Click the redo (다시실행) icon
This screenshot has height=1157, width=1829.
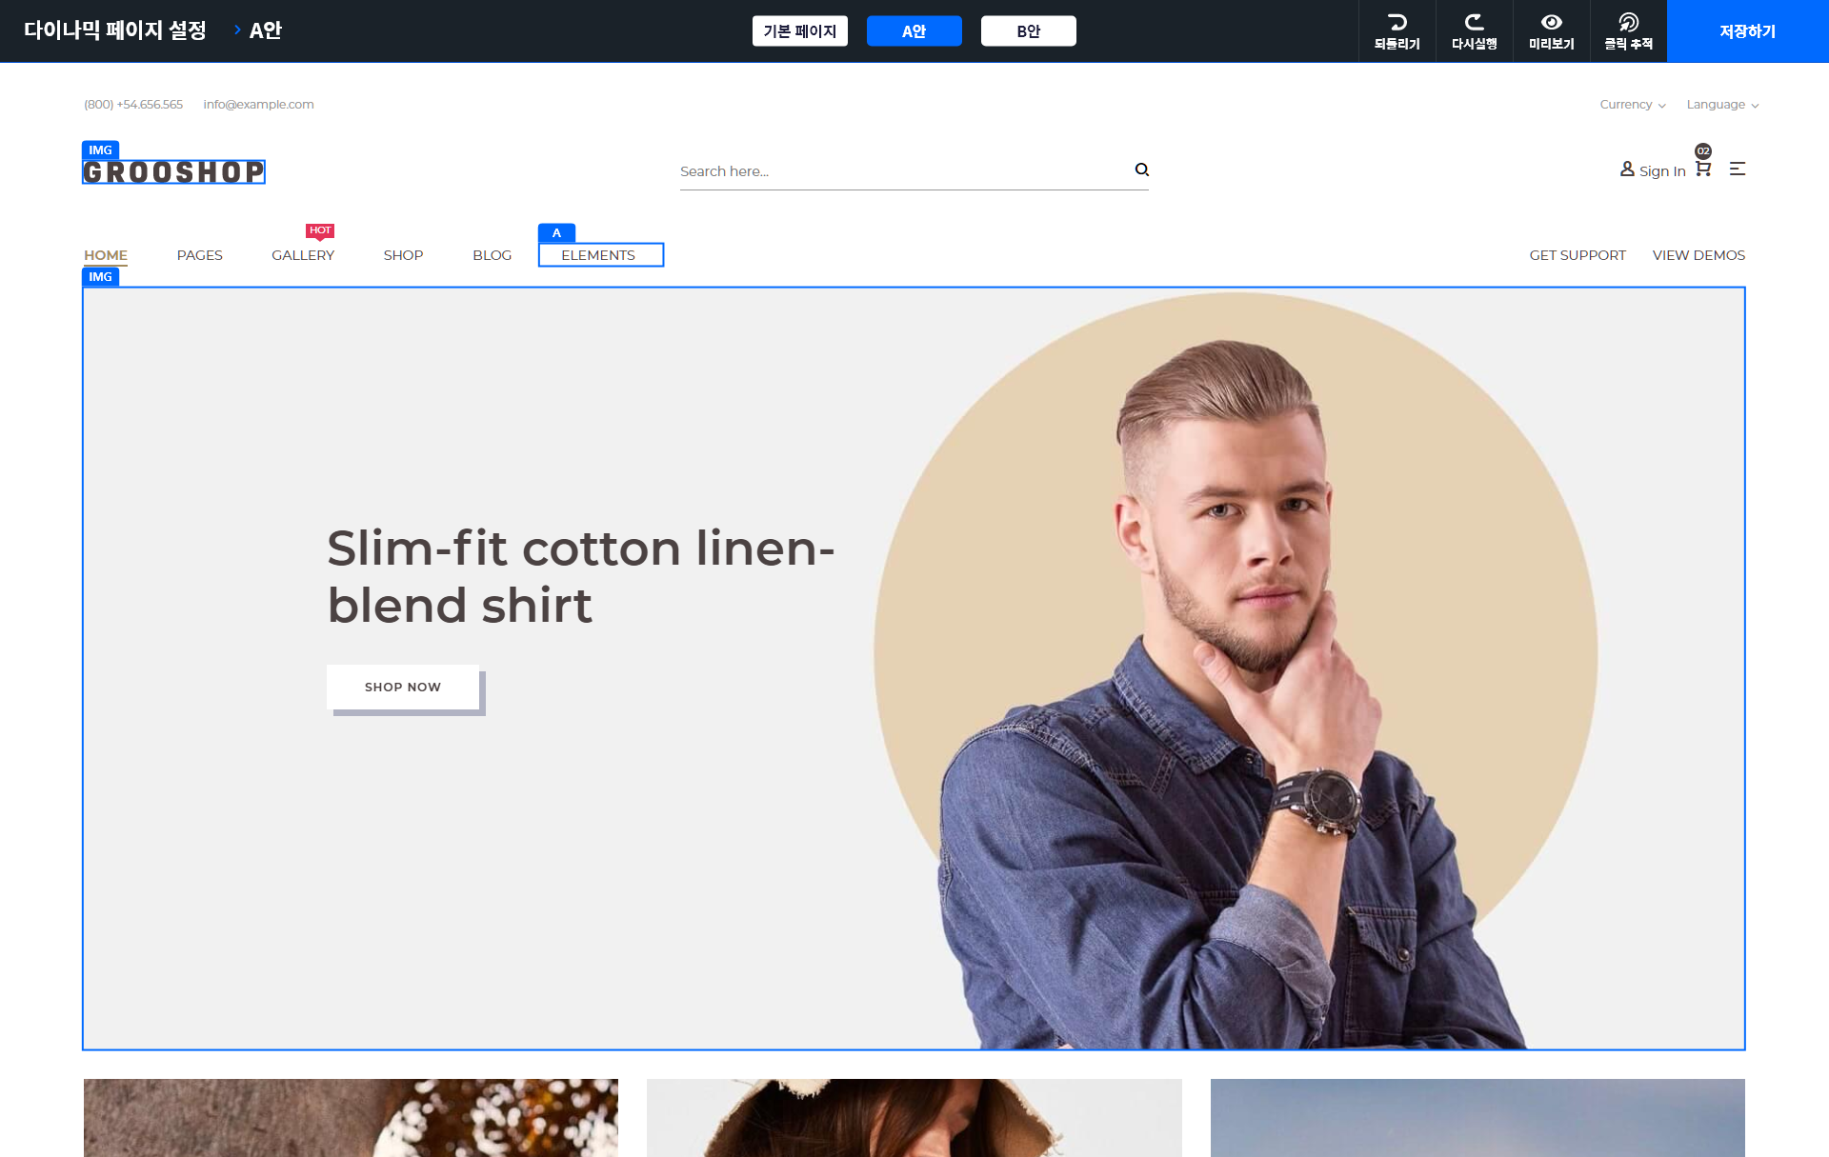1474,23
